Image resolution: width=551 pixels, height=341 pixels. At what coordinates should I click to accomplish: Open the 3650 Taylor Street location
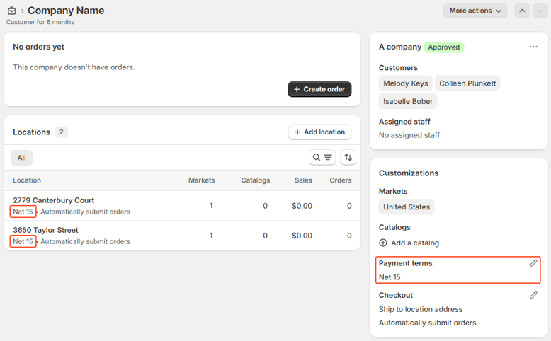pos(45,230)
